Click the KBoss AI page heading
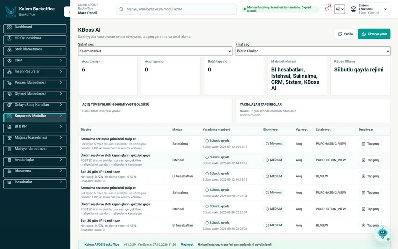The image size is (398, 249). [89, 30]
